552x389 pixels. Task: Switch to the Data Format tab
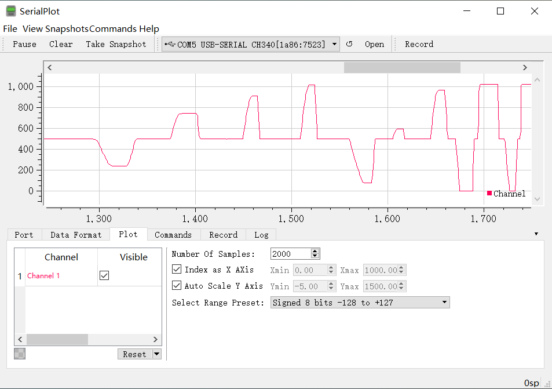(x=76, y=235)
